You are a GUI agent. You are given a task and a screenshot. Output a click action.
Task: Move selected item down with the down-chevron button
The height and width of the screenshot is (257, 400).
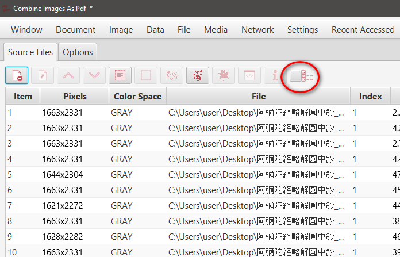point(94,75)
